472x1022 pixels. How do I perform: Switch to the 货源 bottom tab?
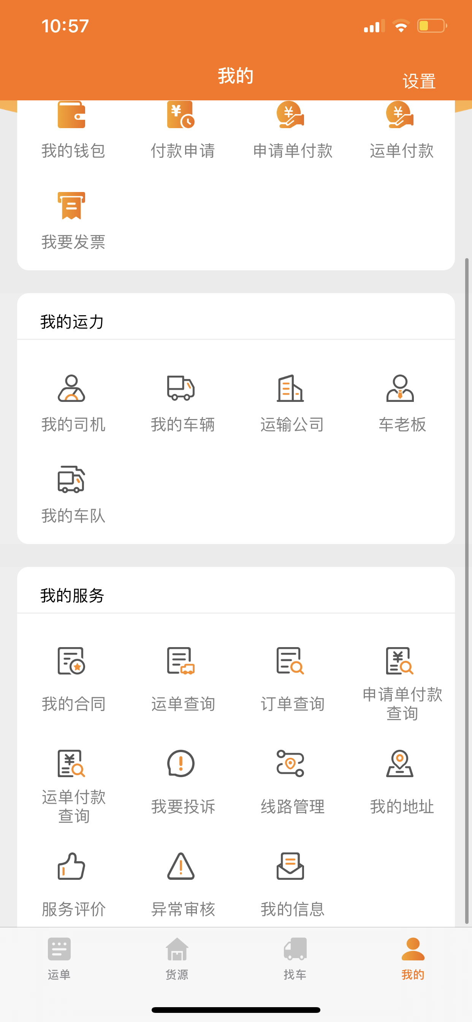pos(177,959)
